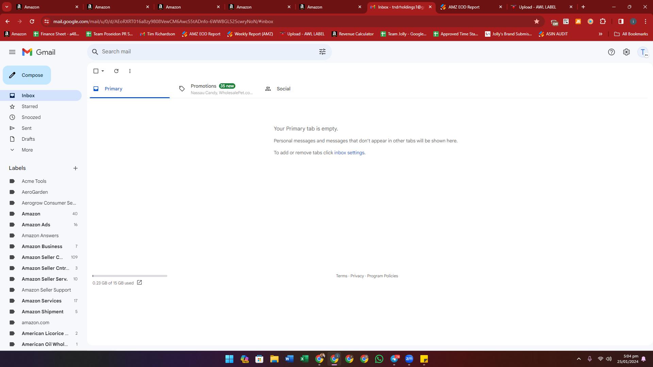
Task: View site information icon in address bar
Action: 47,21
